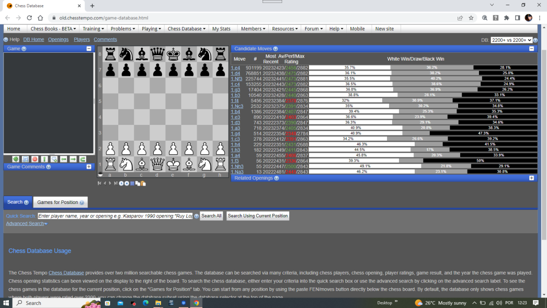
Task: Expand the Game Comments panel
Action: tap(89, 167)
